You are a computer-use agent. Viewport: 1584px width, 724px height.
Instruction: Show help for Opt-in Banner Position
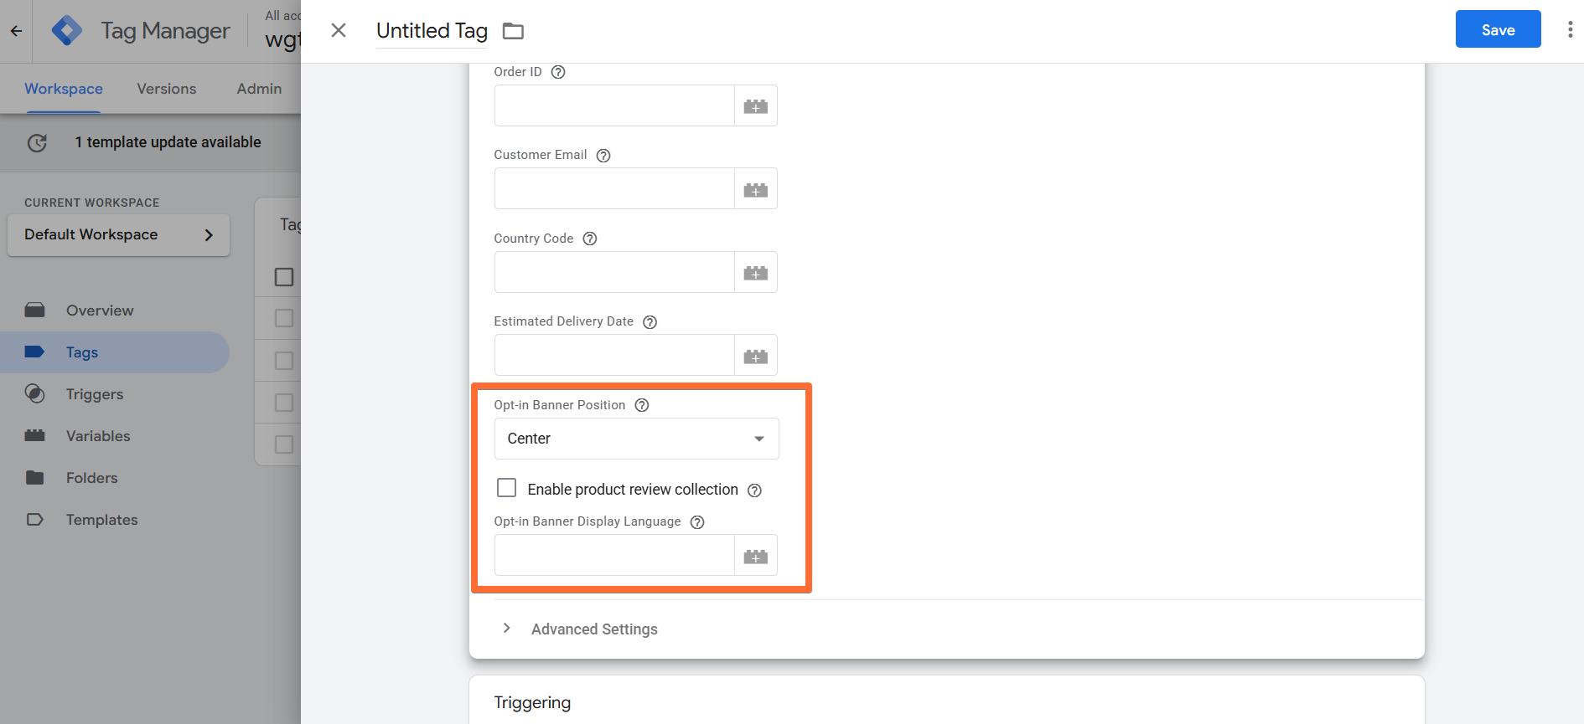[x=642, y=405]
